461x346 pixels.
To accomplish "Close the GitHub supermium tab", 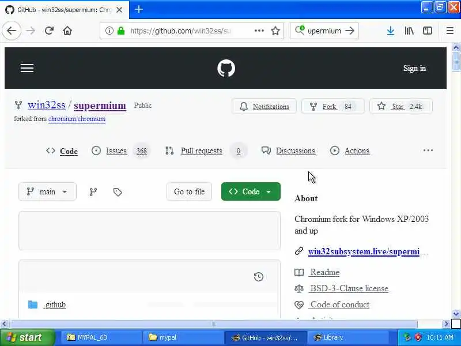I will pos(119,10).
